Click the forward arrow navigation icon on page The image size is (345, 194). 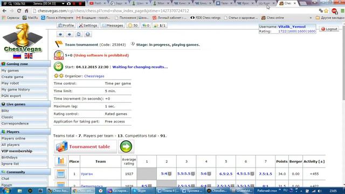[x=70, y=34]
